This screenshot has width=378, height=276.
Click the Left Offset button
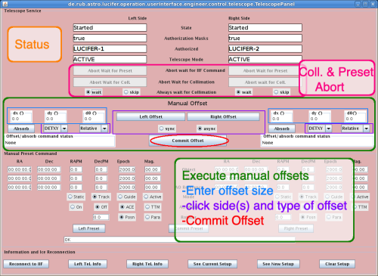pyautogui.click(x=150, y=116)
